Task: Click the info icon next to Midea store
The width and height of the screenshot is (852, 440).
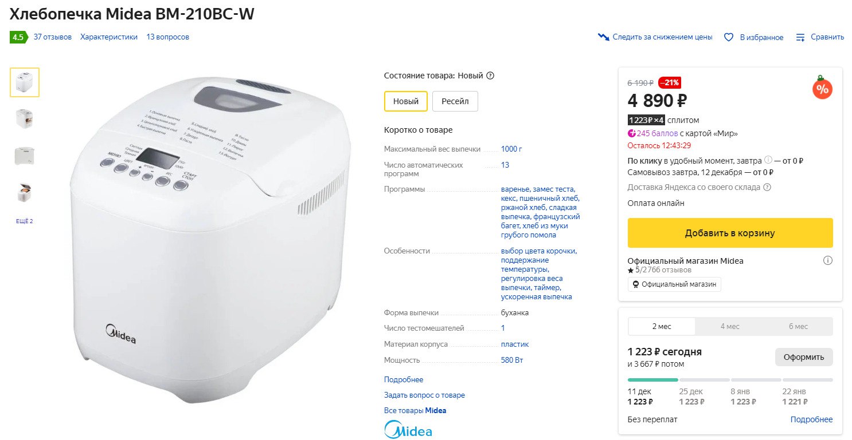Action: [x=827, y=261]
